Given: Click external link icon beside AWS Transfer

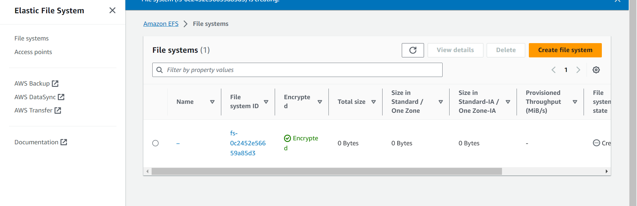Looking at the screenshot, I should tap(58, 110).
